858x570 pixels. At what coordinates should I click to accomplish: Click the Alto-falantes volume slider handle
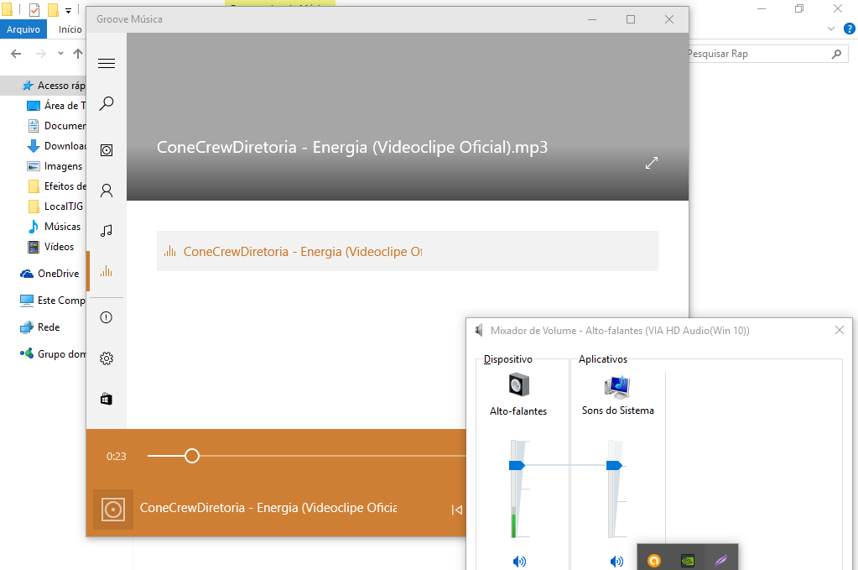517,465
